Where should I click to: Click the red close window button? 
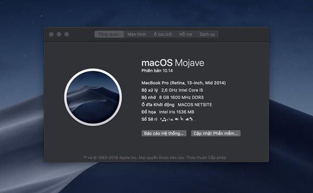point(51,34)
